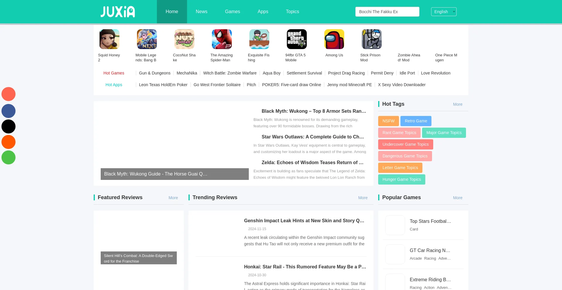
Task: Open POKER5: Five-card draw Online link
Action: coord(292,85)
